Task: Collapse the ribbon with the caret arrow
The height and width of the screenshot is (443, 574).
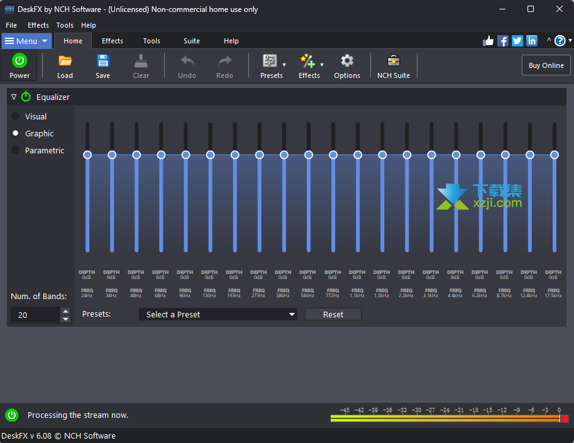Action: pos(549,40)
